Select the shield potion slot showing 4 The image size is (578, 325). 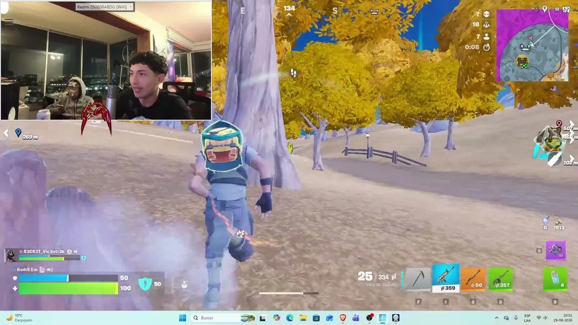555,279
